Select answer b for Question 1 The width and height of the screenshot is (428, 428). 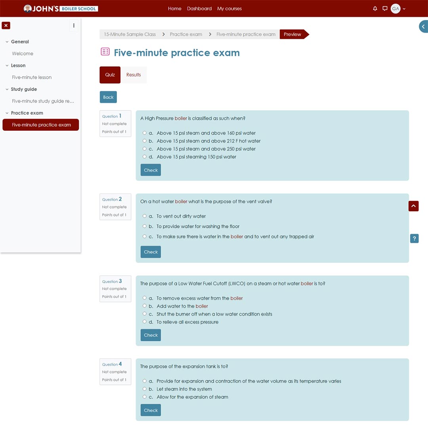(145, 141)
